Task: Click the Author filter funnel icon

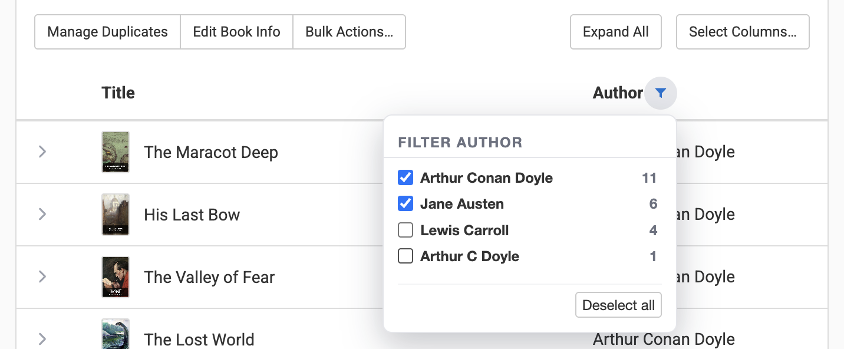Action: coord(661,93)
